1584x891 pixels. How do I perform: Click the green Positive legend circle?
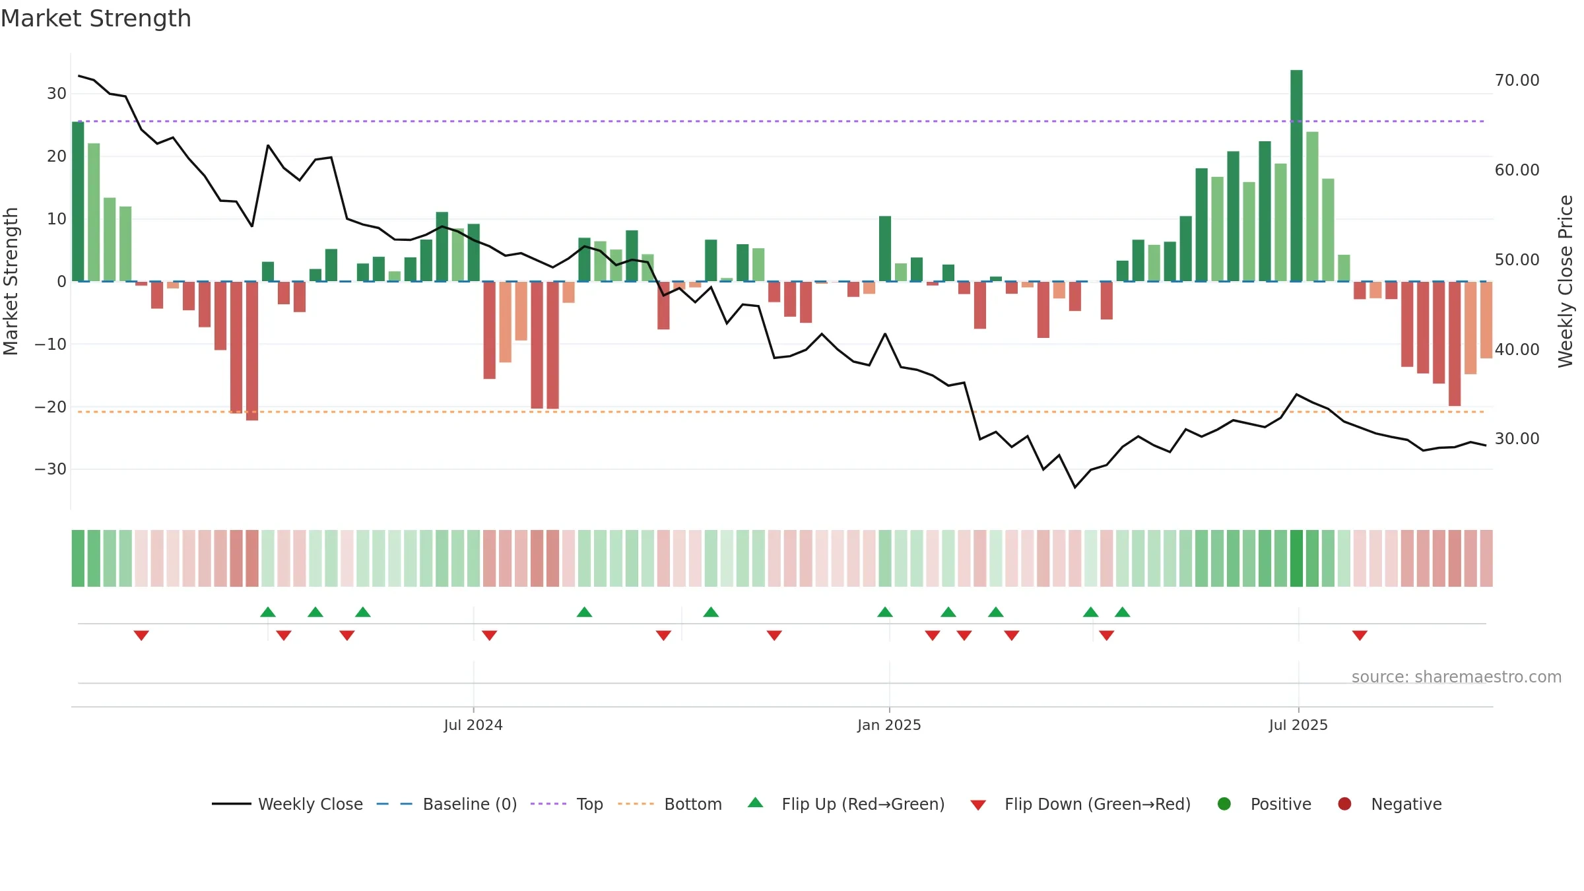1224,804
